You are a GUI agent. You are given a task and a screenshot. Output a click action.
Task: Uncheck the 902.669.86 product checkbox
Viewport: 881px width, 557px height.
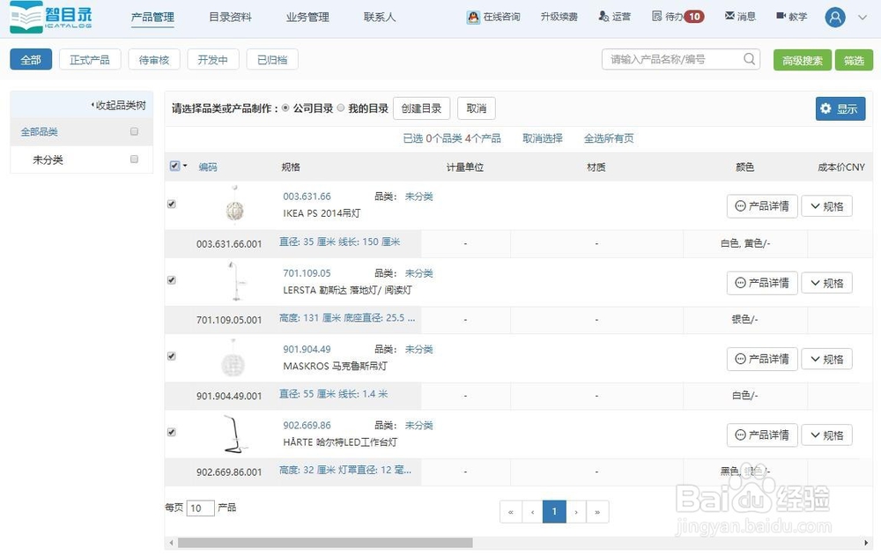[x=172, y=432]
